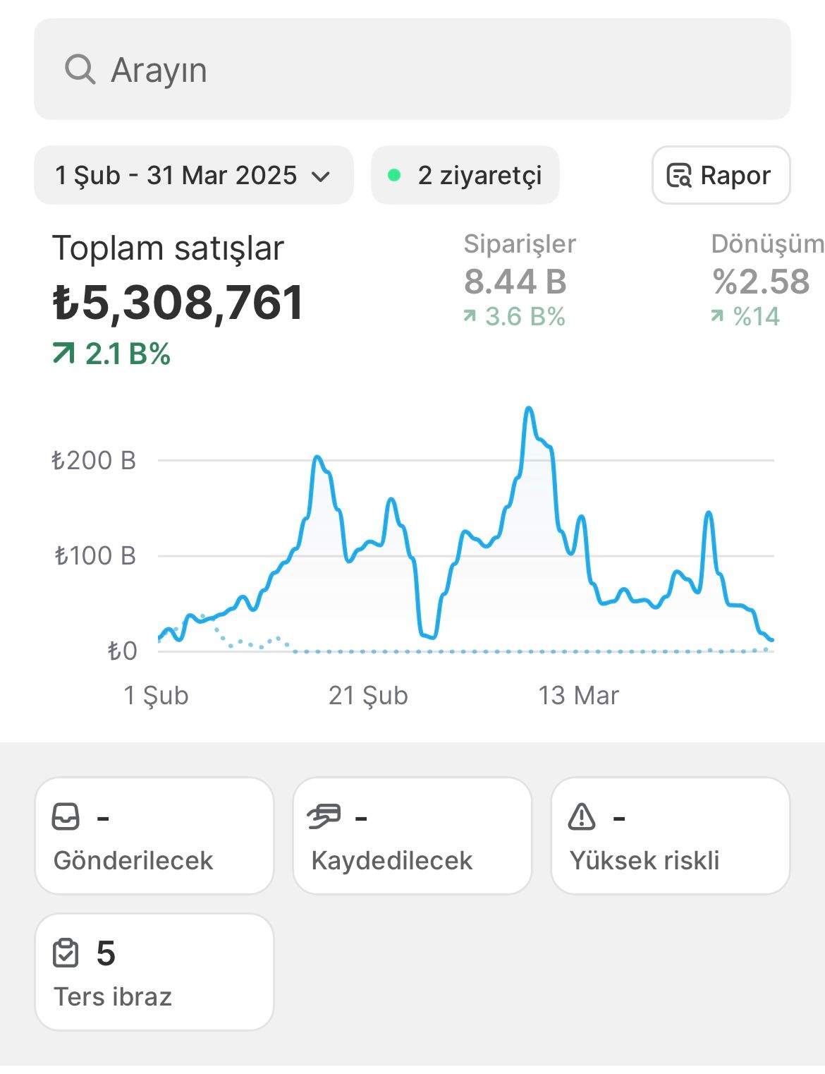Focus the Arayın search field
Image resolution: width=825 pixels, height=1074 pixels.
pyautogui.click(x=412, y=69)
